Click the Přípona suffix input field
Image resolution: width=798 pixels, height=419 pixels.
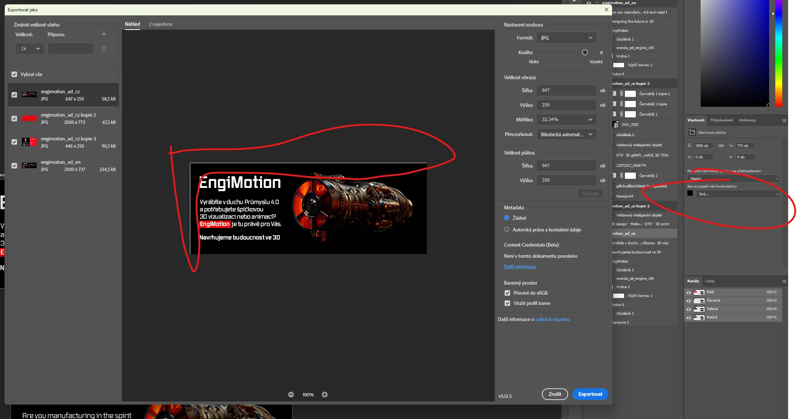[71, 49]
